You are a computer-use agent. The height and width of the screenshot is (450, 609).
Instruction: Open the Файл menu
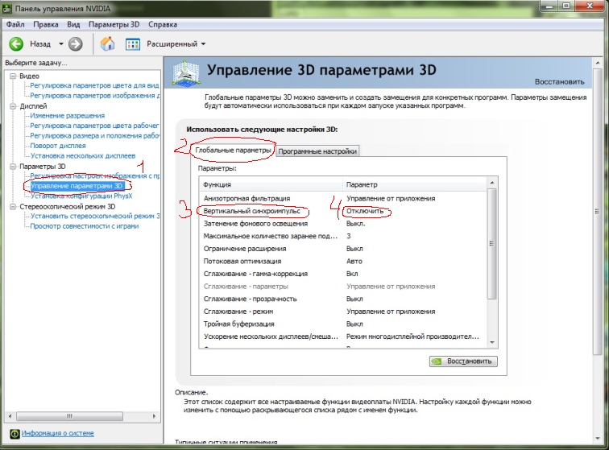pos(15,24)
